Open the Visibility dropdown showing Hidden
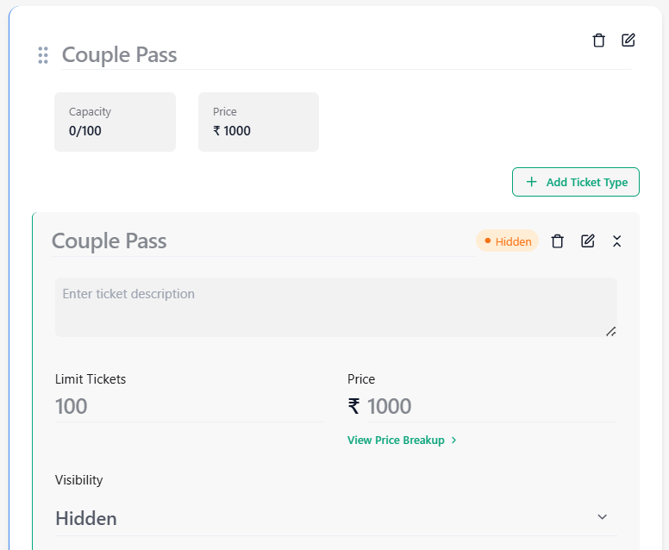The image size is (669, 550). [335, 518]
